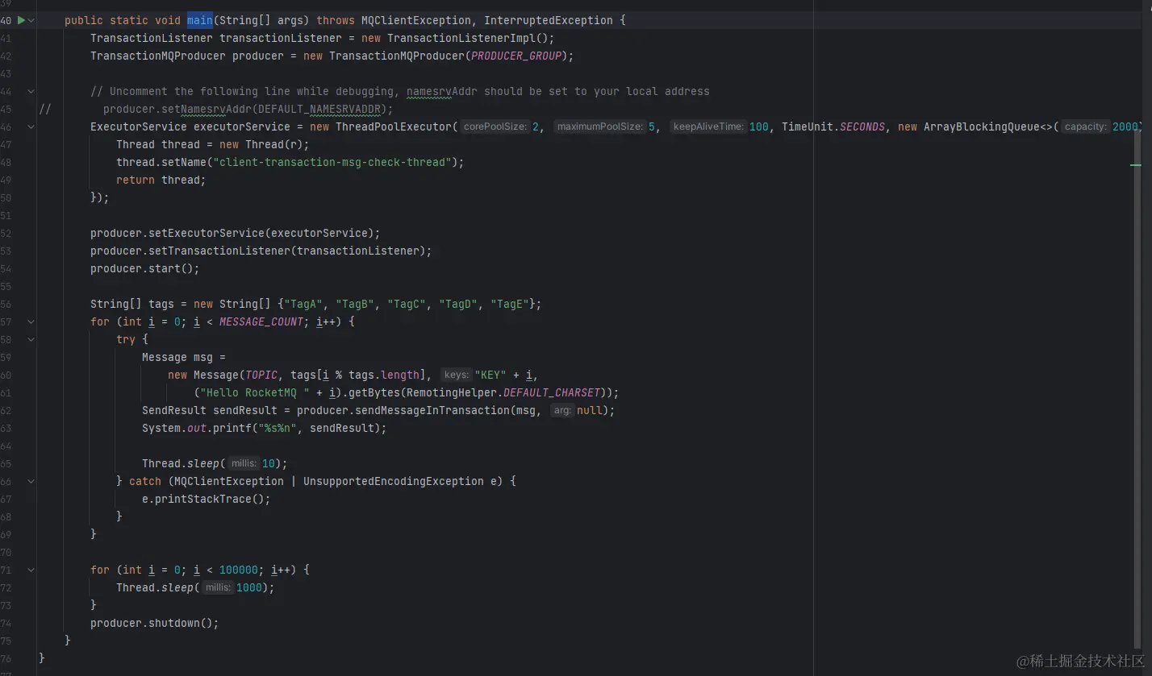
Task: Click the arg parameter hint before null
Action: (x=562, y=410)
